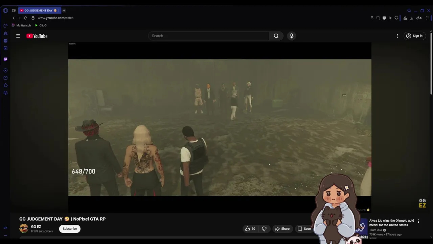Open the browser profile icon
The width and height of the screenshot is (433, 244).
click(405, 18)
